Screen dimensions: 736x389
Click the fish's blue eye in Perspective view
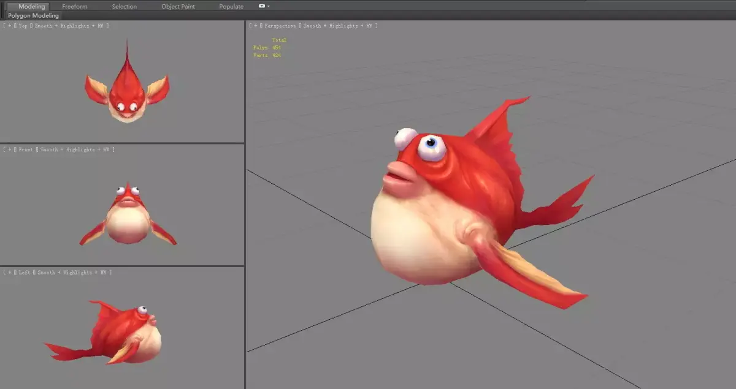tap(432, 147)
